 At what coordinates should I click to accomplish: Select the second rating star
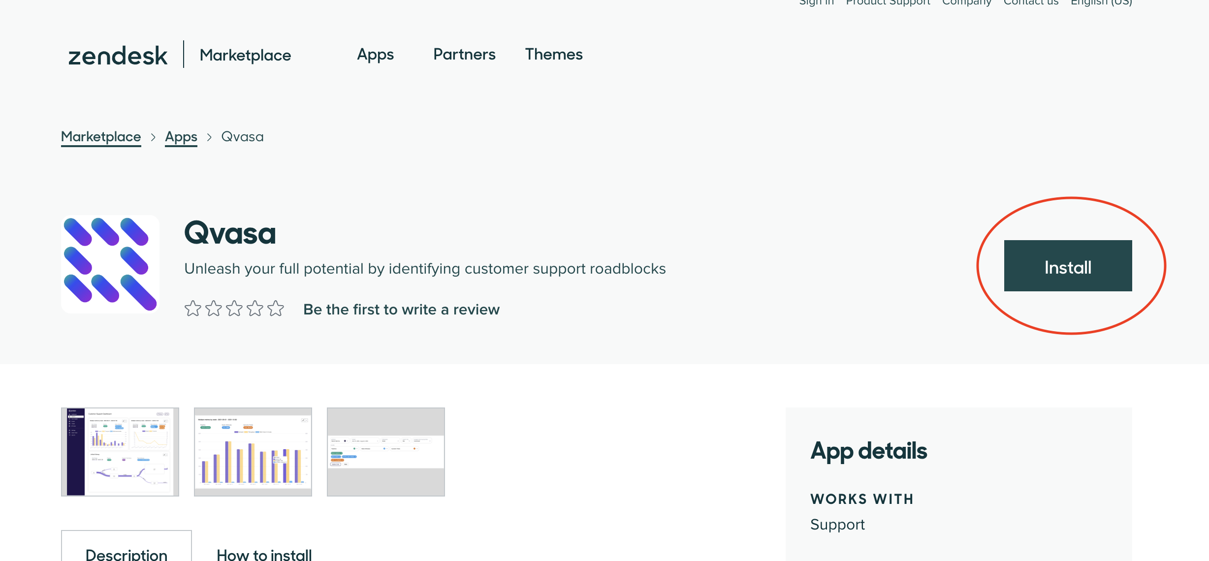[x=214, y=309]
